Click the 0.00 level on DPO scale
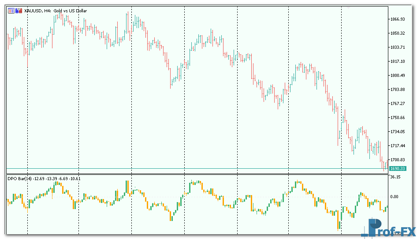 [394, 197]
